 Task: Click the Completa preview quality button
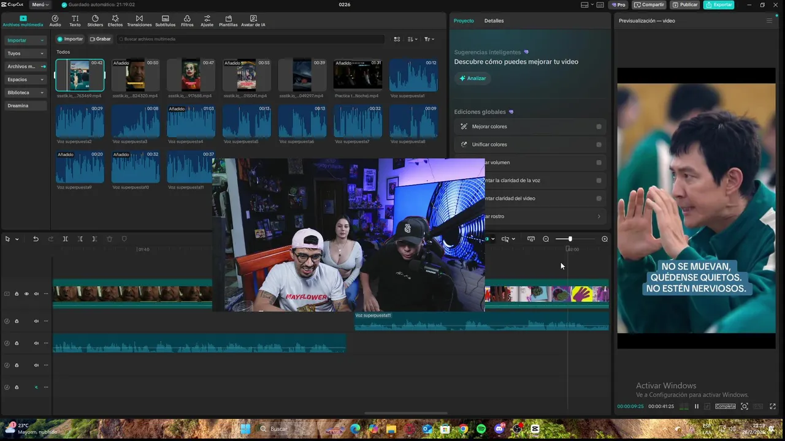pos(726,406)
